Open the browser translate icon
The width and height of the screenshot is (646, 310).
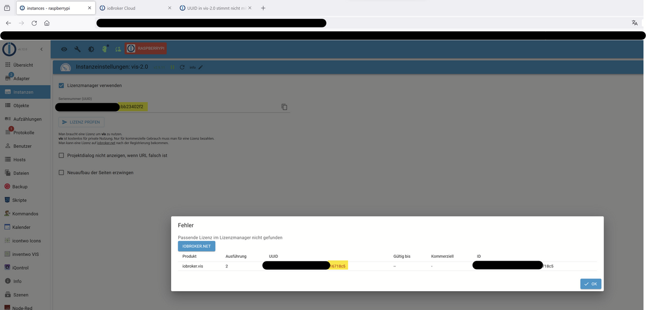pyautogui.click(x=635, y=23)
